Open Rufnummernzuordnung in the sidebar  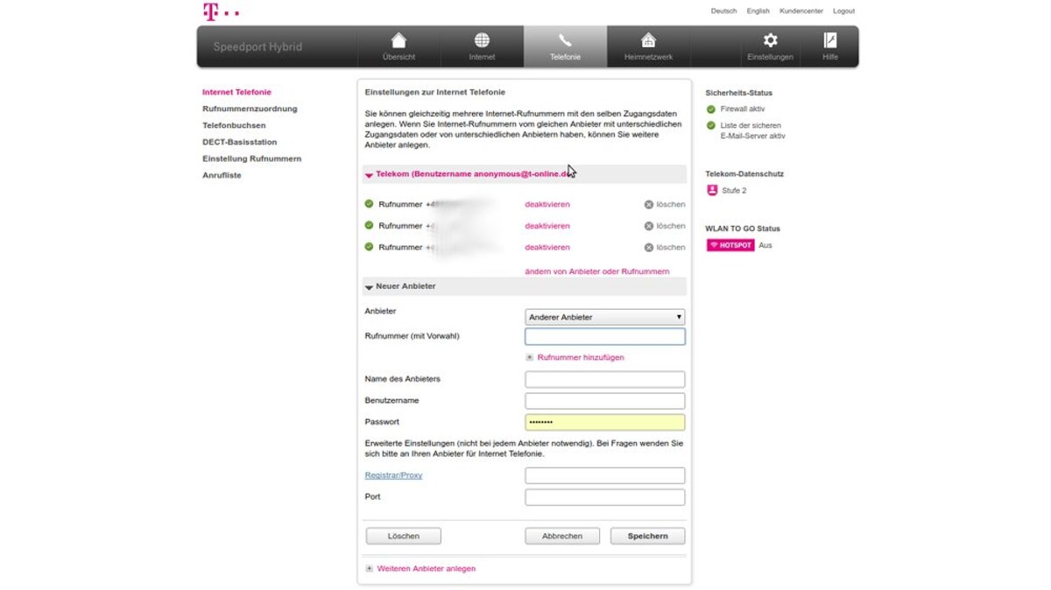coord(250,109)
